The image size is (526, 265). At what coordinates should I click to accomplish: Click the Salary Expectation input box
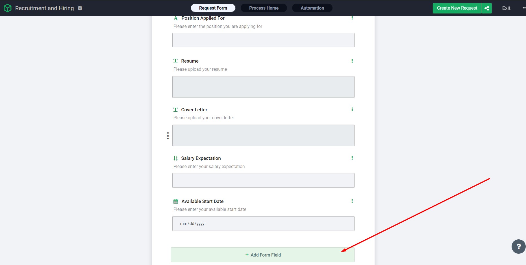[x=263, y=180]
